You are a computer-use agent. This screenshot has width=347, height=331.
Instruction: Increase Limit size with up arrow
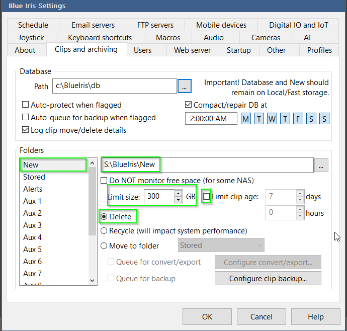(x=178, y=193)
